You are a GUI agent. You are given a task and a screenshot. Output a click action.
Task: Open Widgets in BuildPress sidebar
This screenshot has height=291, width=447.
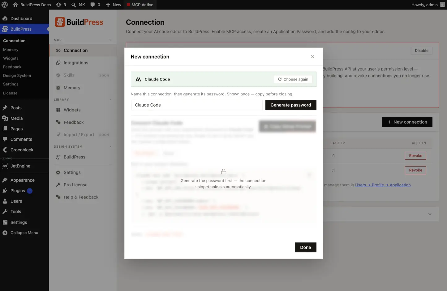83,110
